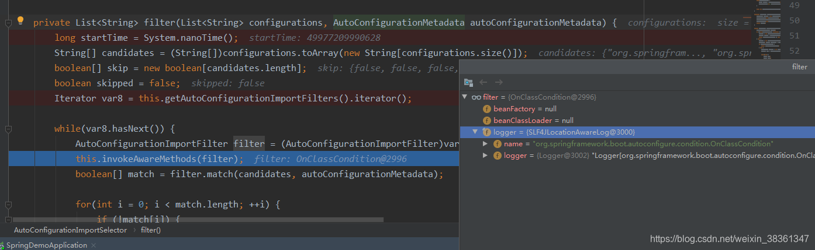Click the glasses watch icon beside filter
Viewport: 815px width, 250px height.
[476, 97]
